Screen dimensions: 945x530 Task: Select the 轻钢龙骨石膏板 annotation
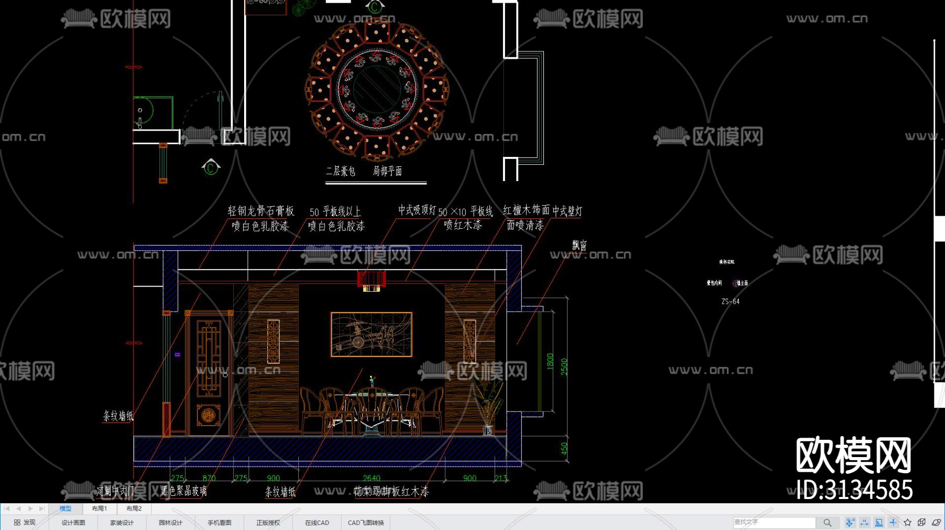[x=261, y=211]
